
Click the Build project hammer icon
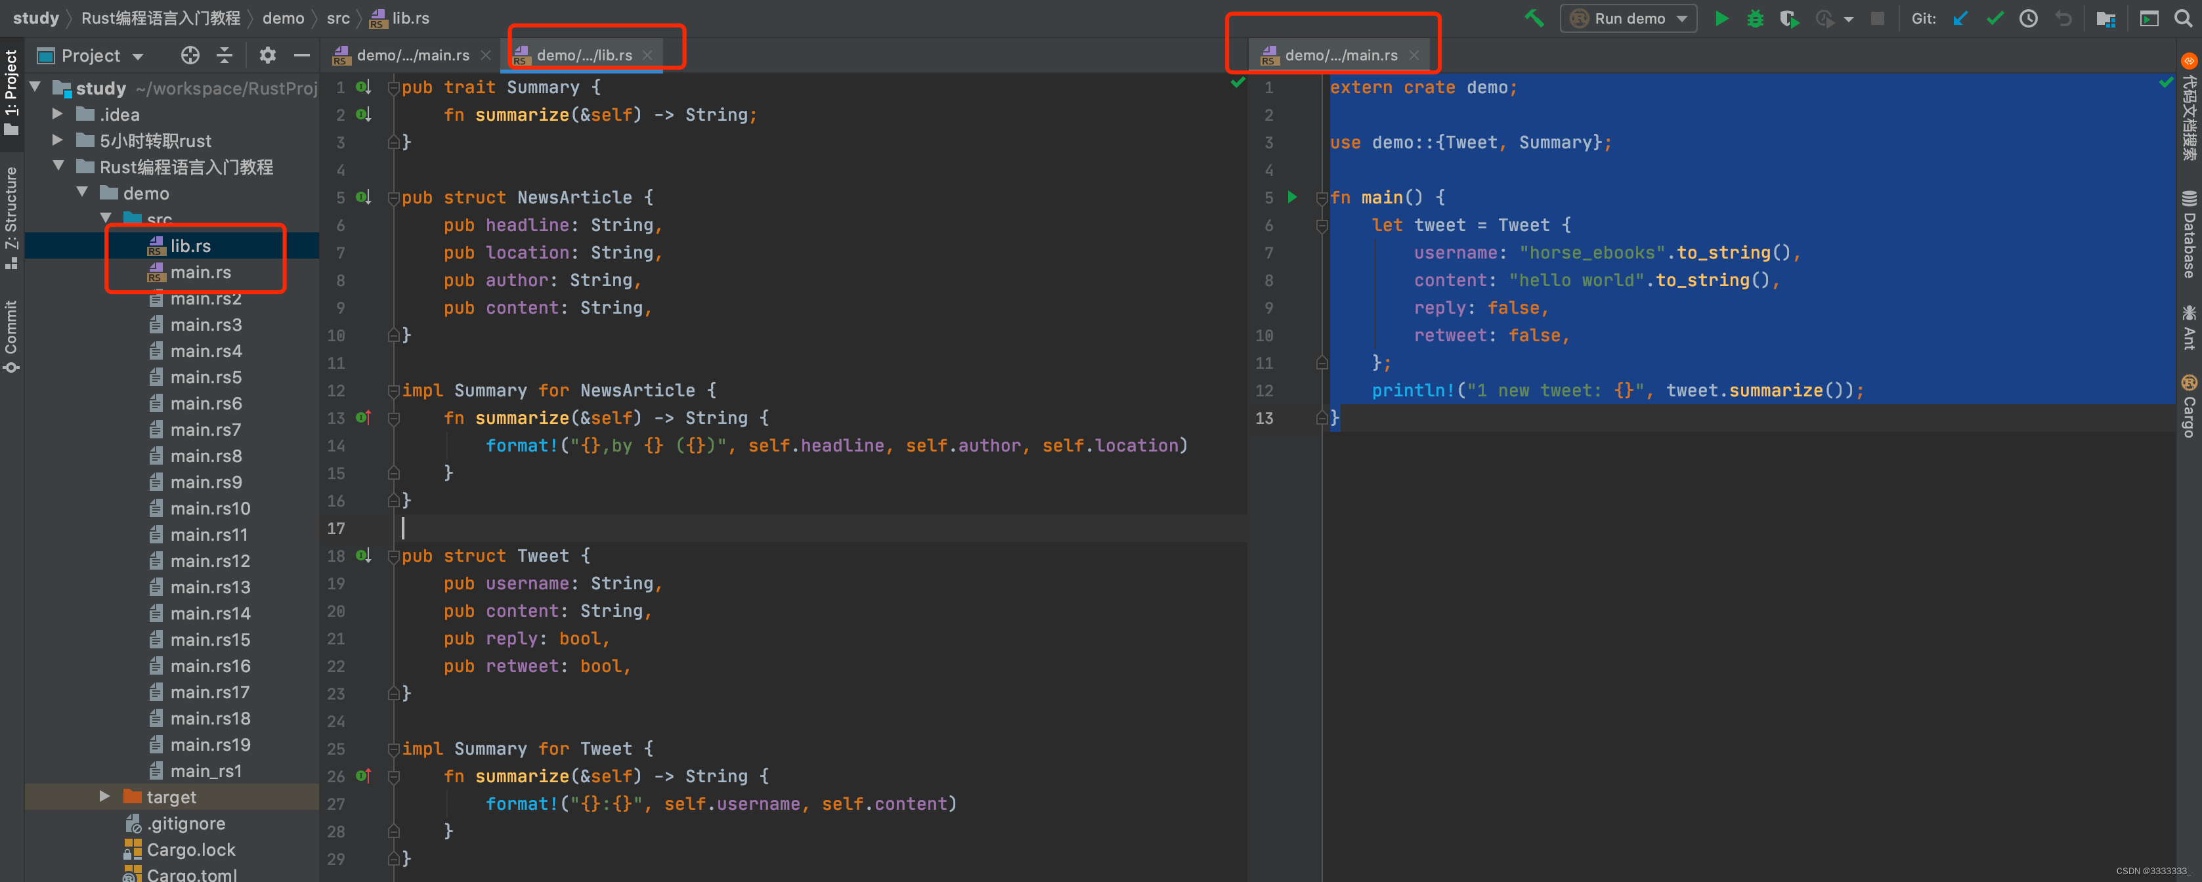tap(1534, 18)
